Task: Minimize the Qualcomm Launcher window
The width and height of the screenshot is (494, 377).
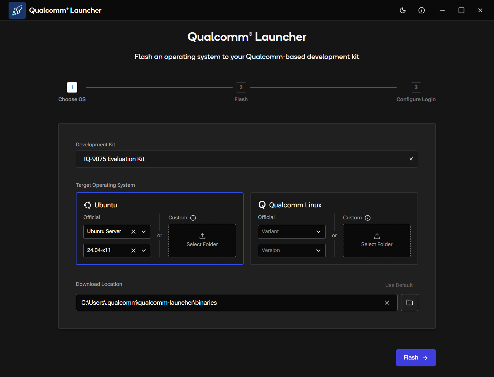Action: tap(443, 10)
